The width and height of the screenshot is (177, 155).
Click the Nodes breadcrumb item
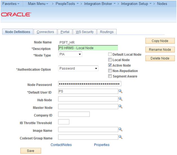(x=162, y=4)
